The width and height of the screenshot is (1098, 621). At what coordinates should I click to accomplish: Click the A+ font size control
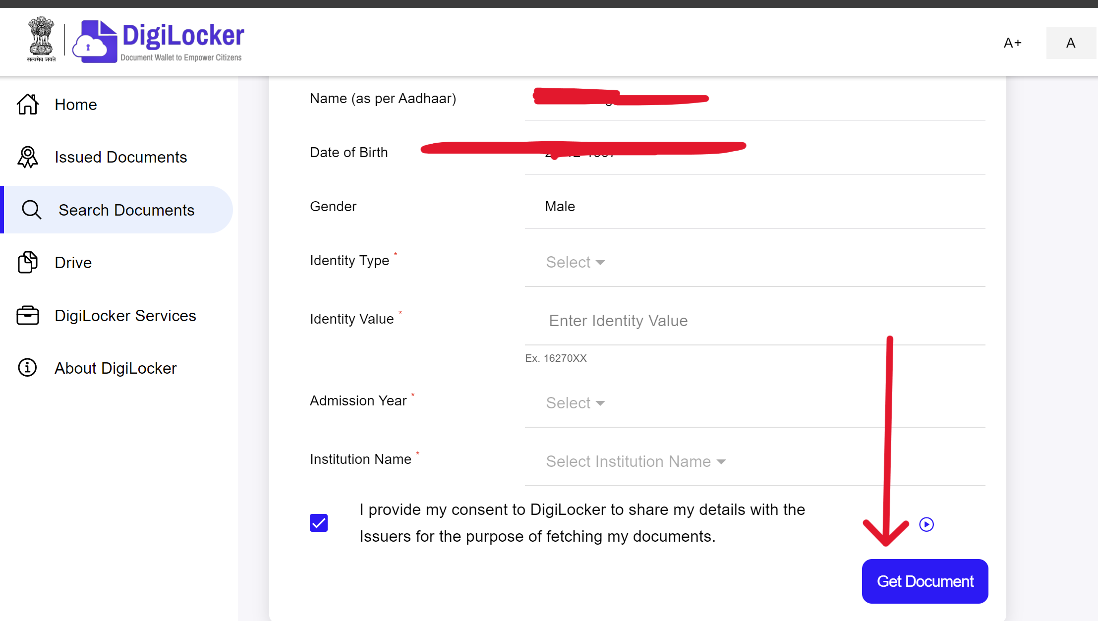coord(1013,43)
